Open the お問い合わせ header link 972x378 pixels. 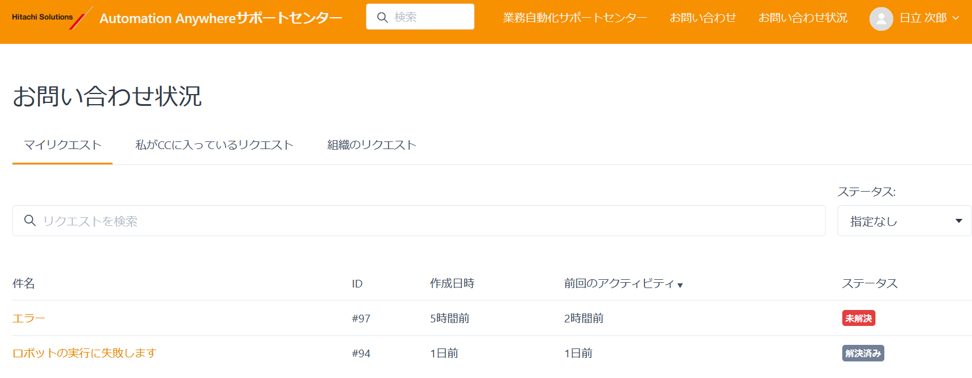tap(702, 18)
